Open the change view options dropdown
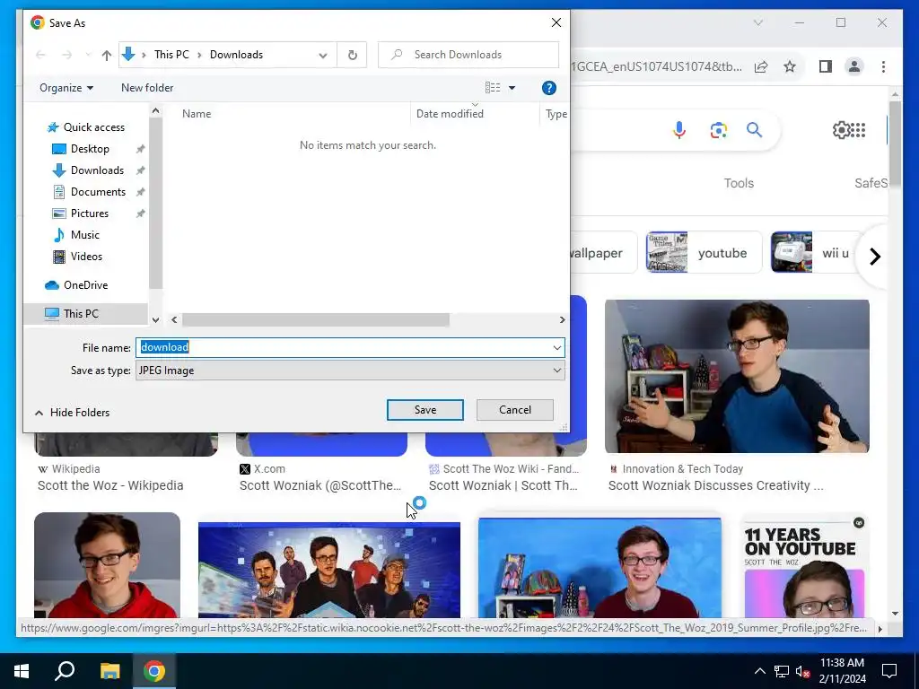919x689 pixels. click(512, 88)
